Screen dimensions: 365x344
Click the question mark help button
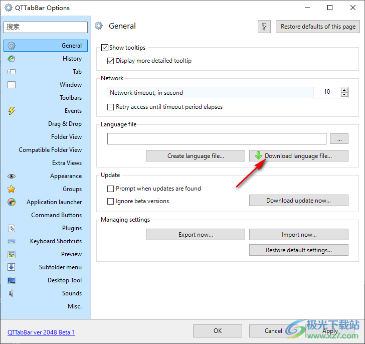264,27
